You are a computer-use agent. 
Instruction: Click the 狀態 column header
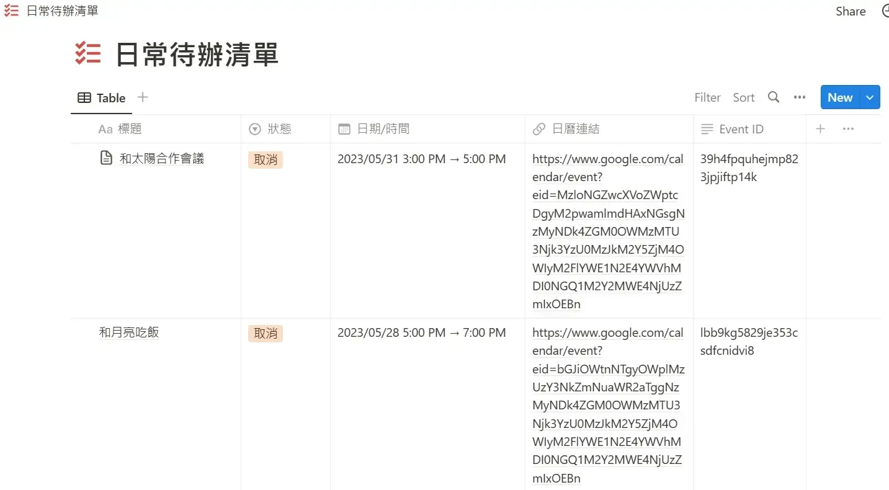[x=285, y=129]
